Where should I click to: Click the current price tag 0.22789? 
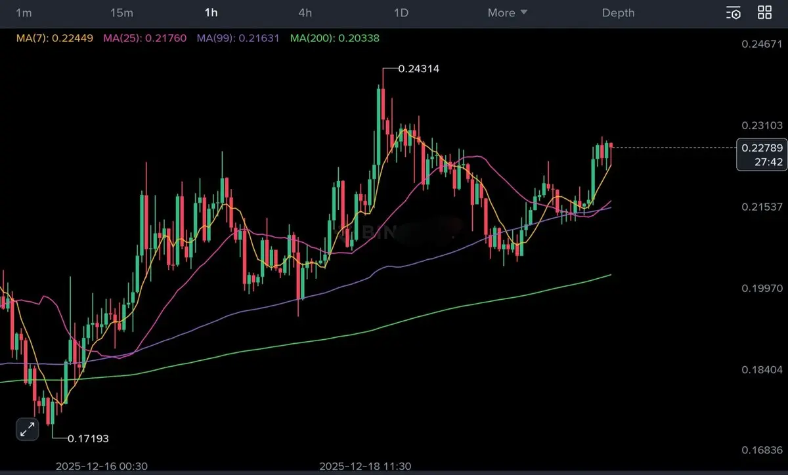click(x=761, y=155)
